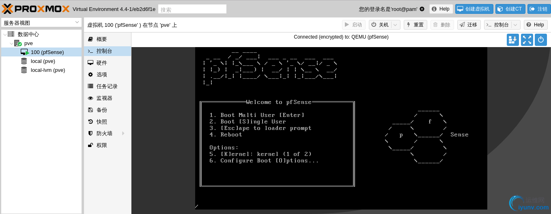Click 创建虚拟机 to create VM
Viewport: 551px width, 214px height.
point(474,9)
